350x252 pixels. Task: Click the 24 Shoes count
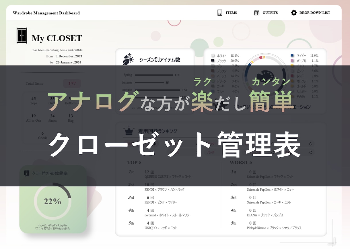[52, 116]
